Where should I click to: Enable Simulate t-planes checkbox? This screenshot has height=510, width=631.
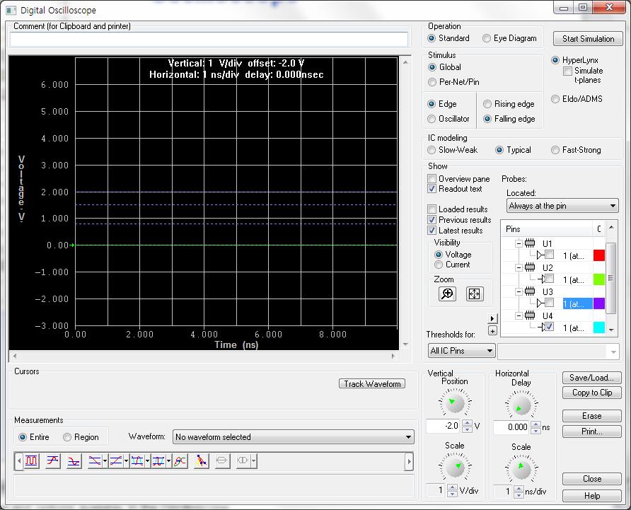pos(567,71)
